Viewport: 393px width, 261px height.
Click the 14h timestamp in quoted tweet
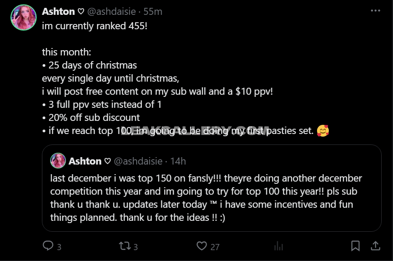[178, 161]
